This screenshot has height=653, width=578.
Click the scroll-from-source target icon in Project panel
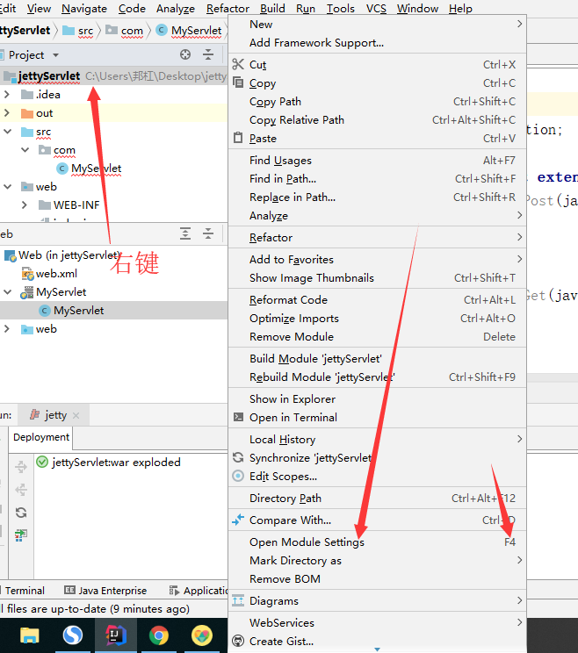[x=185, y=54]
